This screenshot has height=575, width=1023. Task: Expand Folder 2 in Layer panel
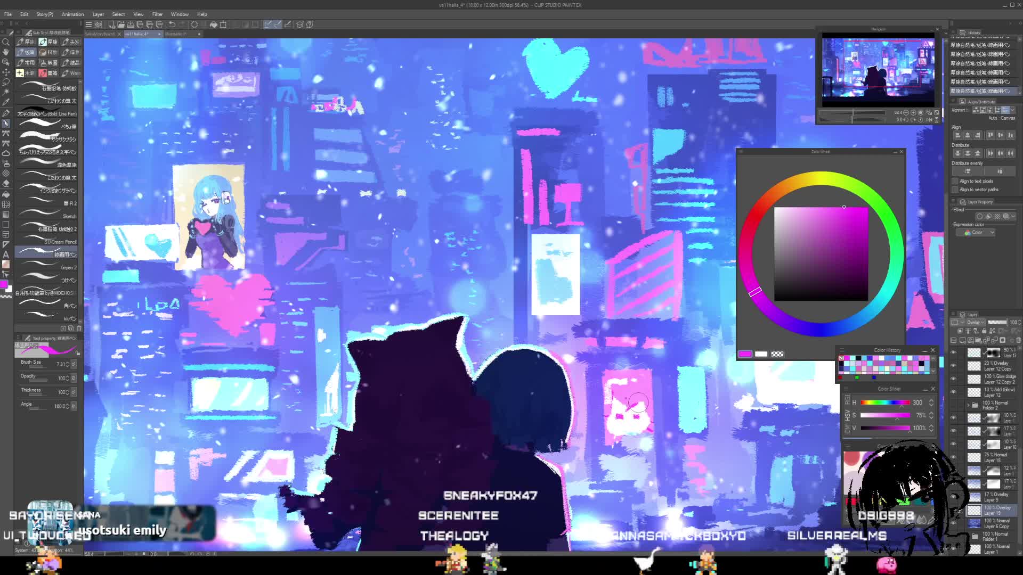[x=969, y=405]
